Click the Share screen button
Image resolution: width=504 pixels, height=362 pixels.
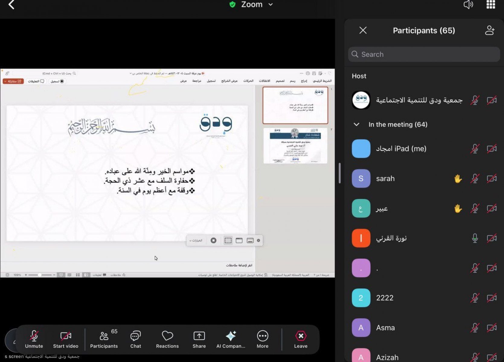(199, 339)
